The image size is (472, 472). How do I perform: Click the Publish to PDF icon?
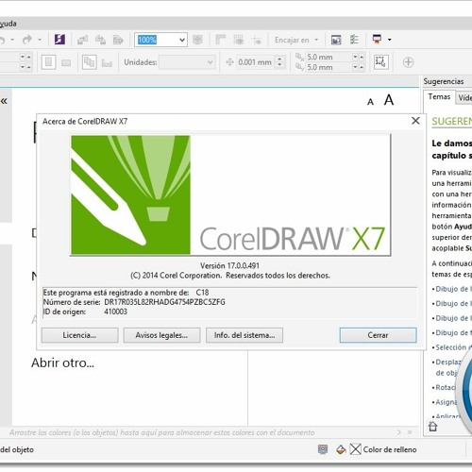pos(118,40)
